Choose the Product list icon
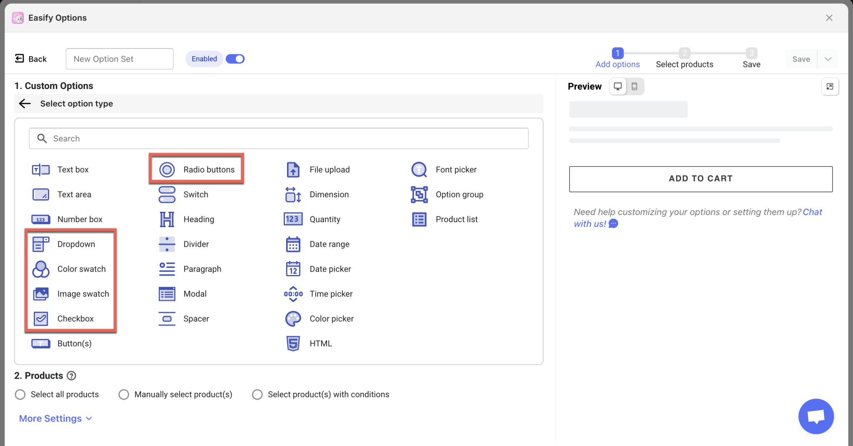Viewport: 853px width, 446px height. point(419,219)
